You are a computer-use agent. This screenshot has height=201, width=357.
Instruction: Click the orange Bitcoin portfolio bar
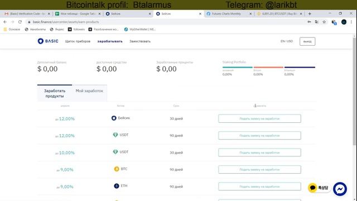point(268,67)
